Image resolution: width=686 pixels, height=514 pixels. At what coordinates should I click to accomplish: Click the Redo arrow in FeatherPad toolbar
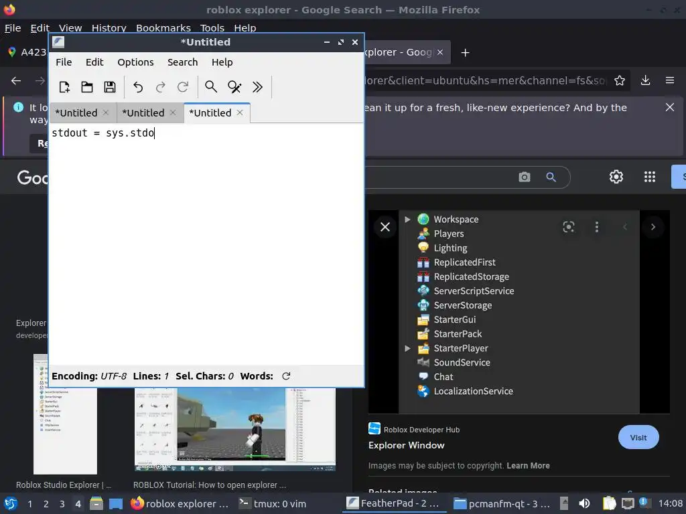pos(161,87)
